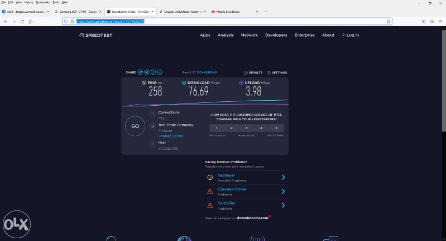Open Apps in Speedtest navigation
Viewport: 446px width, 241px height.
pos(205,35)
